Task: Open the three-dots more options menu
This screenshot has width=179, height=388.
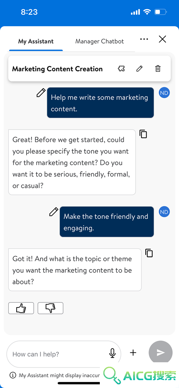Action: click(x=144, y=39)
